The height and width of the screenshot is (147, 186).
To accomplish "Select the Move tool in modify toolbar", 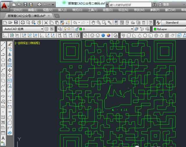I will [x=10, y=70].
